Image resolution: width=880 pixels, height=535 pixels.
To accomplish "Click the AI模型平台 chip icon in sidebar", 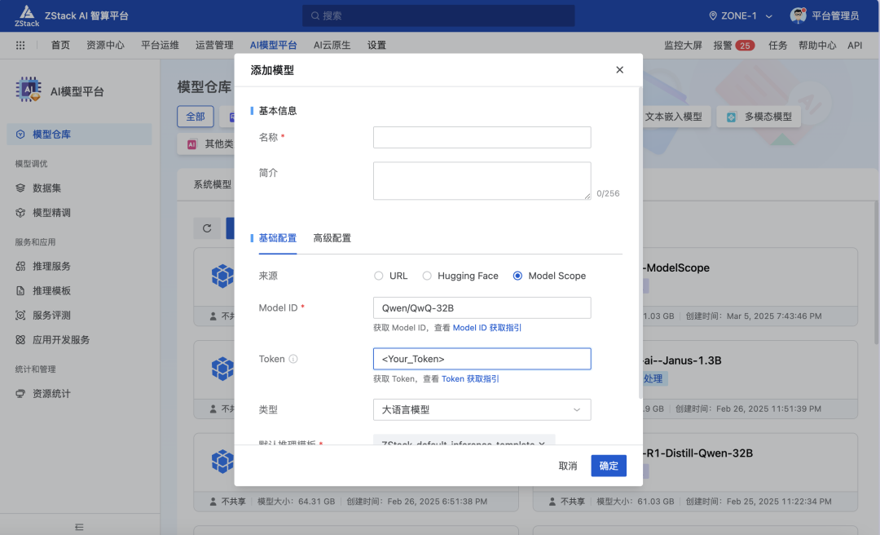I will (29, 90).
